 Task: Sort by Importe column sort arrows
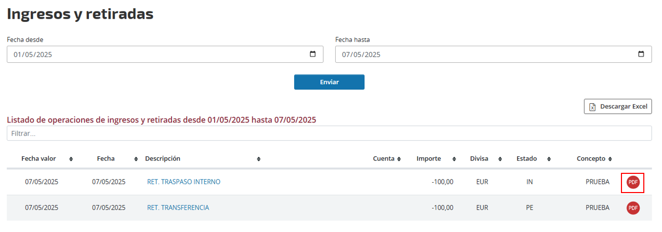tap(454, 159)
